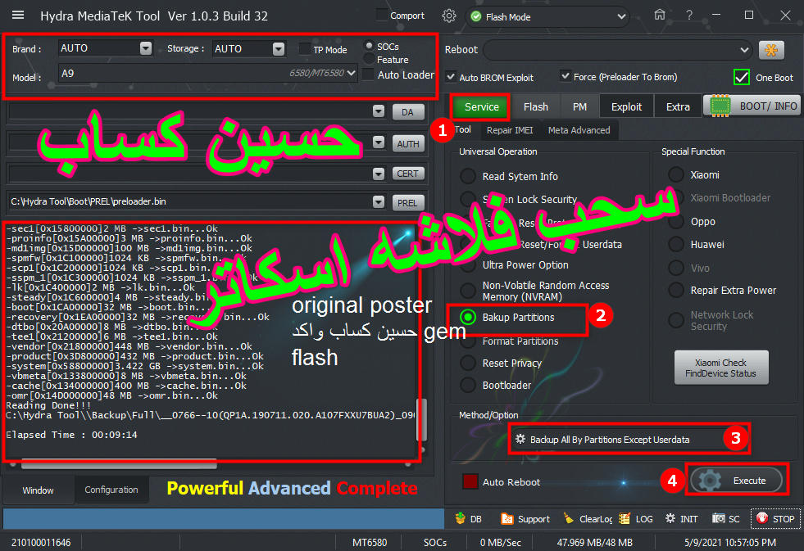Open Meta Advanced sub-tab
The width and height of the screenshot is (804, 551).
tap(579, 130)
